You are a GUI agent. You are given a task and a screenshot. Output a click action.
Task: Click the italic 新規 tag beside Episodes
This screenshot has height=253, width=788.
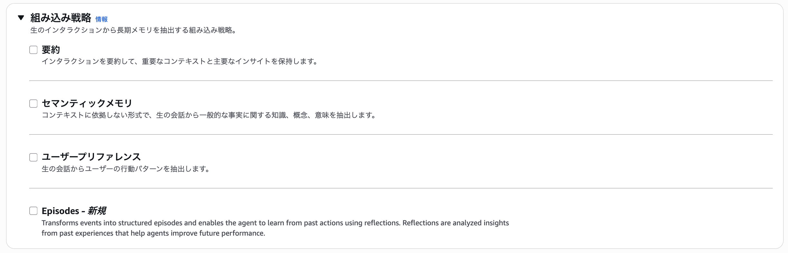click(97, 211)
